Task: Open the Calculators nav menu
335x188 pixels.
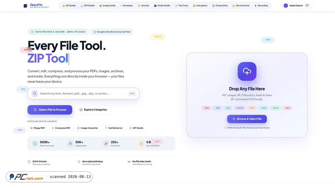Action: [200, 5]
